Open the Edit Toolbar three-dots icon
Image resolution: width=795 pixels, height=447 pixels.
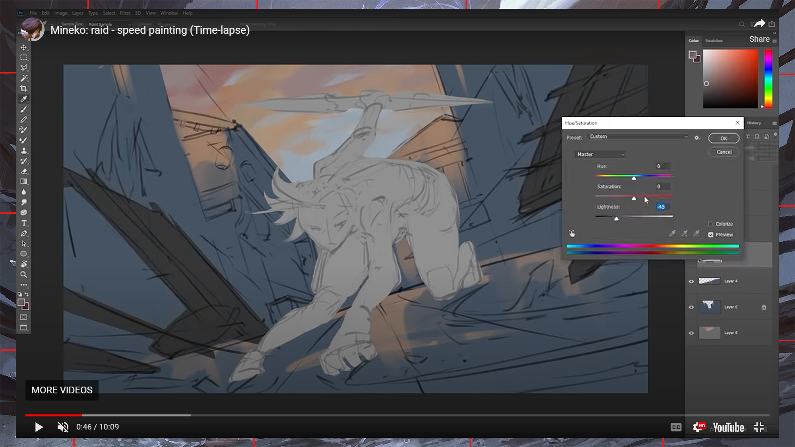[24, 285]
